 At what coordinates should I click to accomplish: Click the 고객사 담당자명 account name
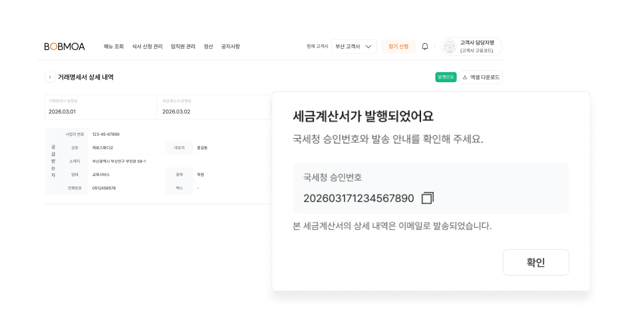[x=477, y=43]
